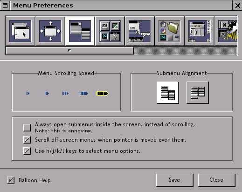The image size is (242, 192).
Task: Toggle h/j/k/l keys menu selection checkbox
Action: tap(27, 151)
